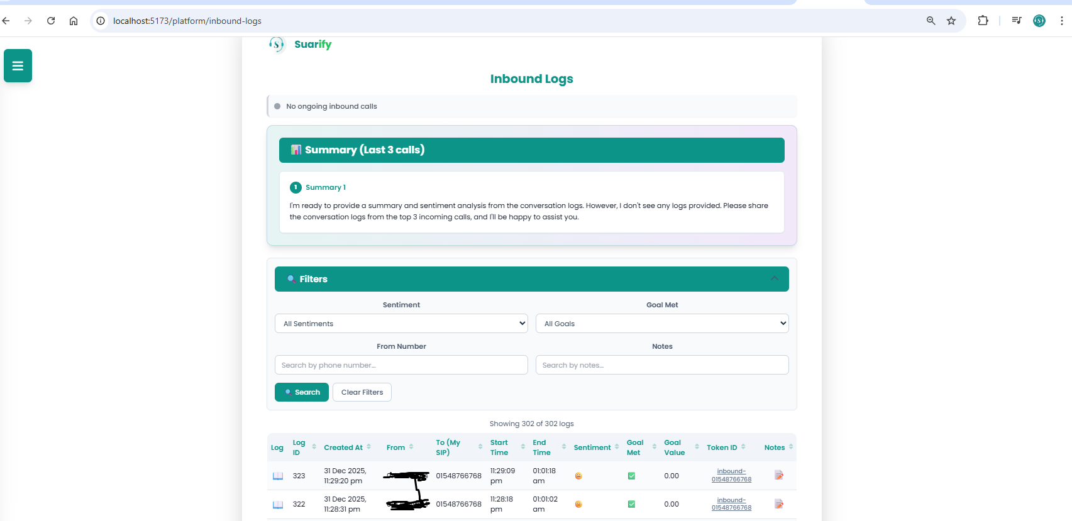Open token link for log 323
This screenshot has height=521, width=1072.
point(731,475)
